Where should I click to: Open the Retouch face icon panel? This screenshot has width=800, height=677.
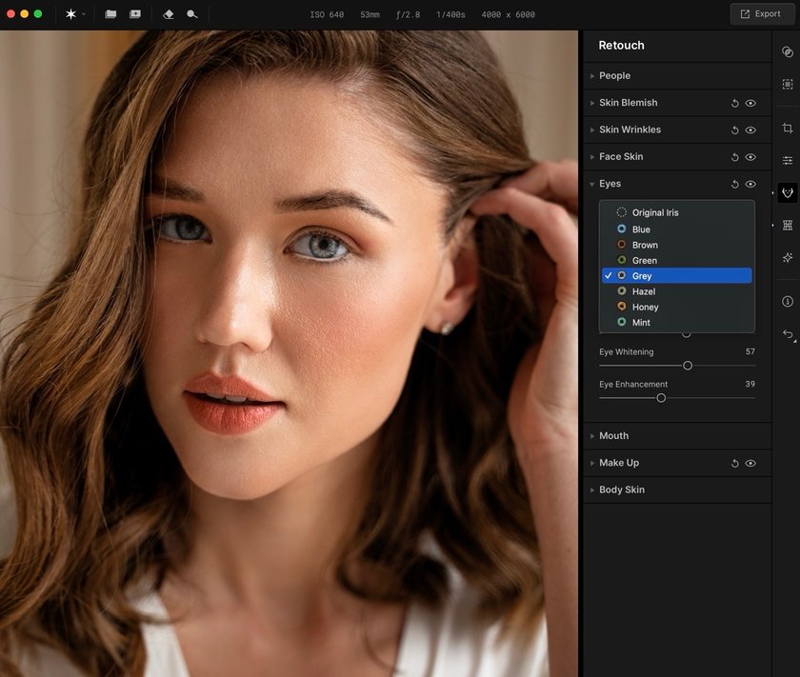pyautogui.click(x=788, y=193)
